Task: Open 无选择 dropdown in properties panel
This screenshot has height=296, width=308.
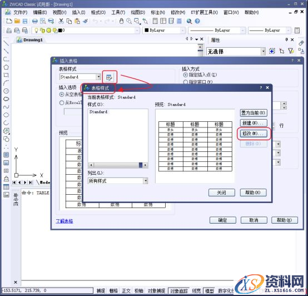Action: pos(263,52)
